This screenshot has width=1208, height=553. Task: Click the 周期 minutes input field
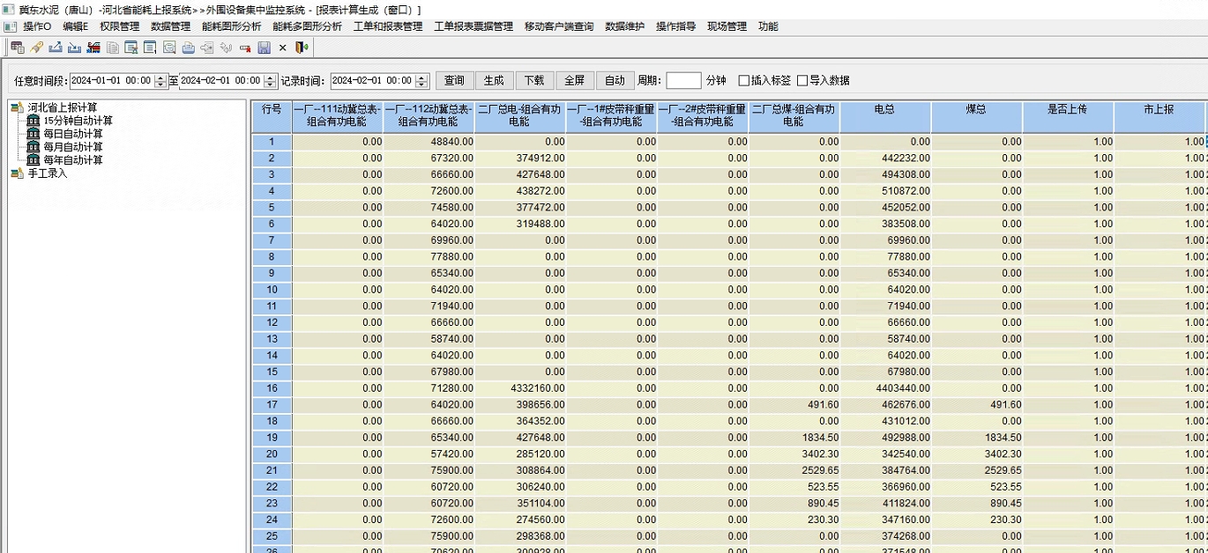(x=683, y=81)
